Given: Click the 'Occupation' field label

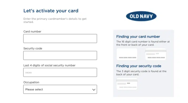Looking at the screenshot, I should pos(31,82).
